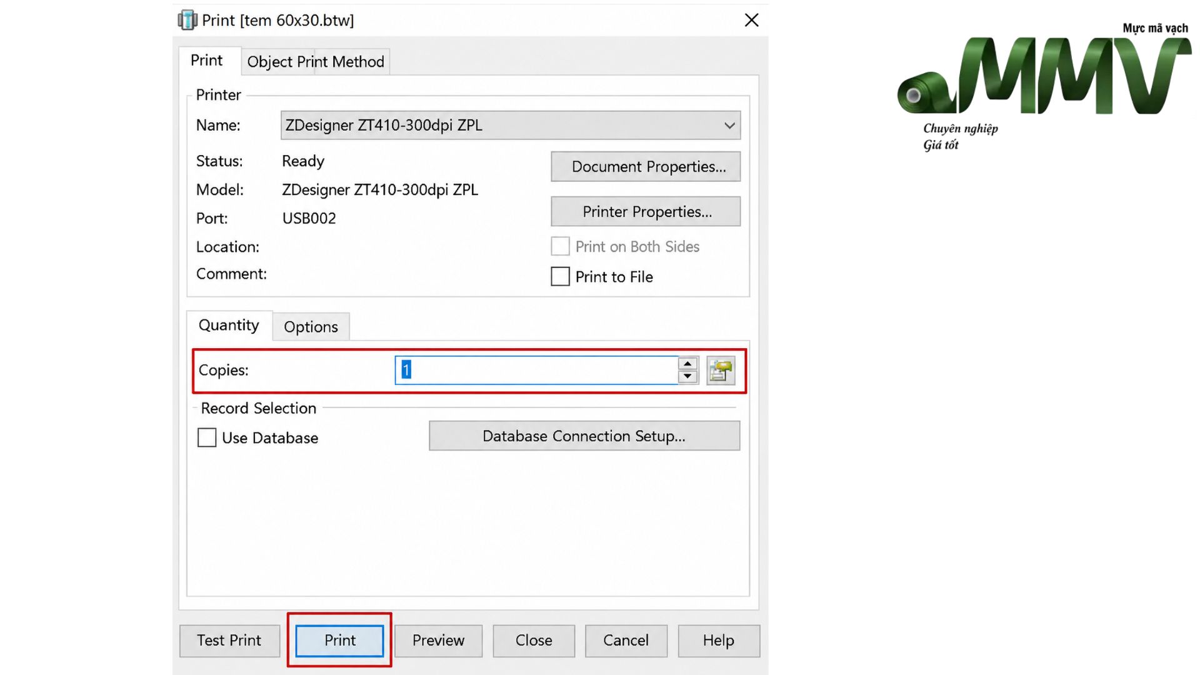This screenshot has height=675, width=1200.
Task: Open Database Connection Setup
Action: [x=584, y=436]
